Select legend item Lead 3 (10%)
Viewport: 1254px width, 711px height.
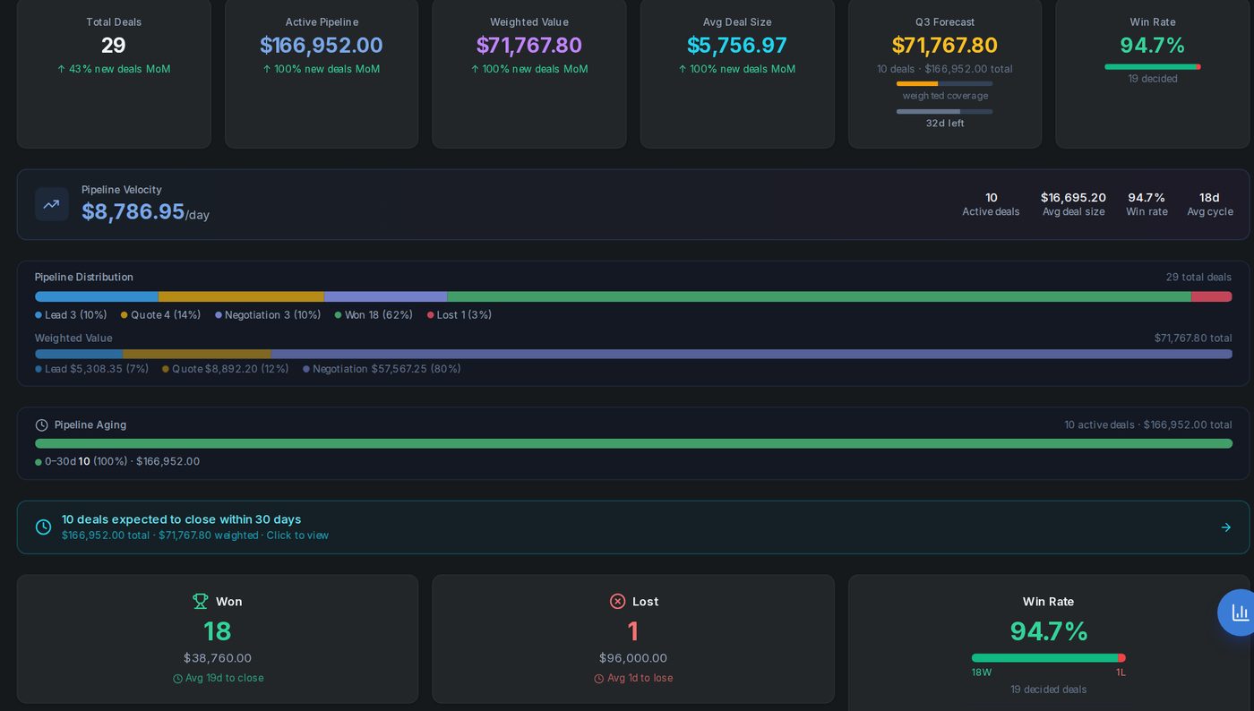coord(71,314)
